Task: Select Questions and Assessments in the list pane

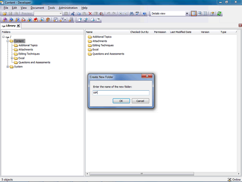Action: tap(108, 54)
